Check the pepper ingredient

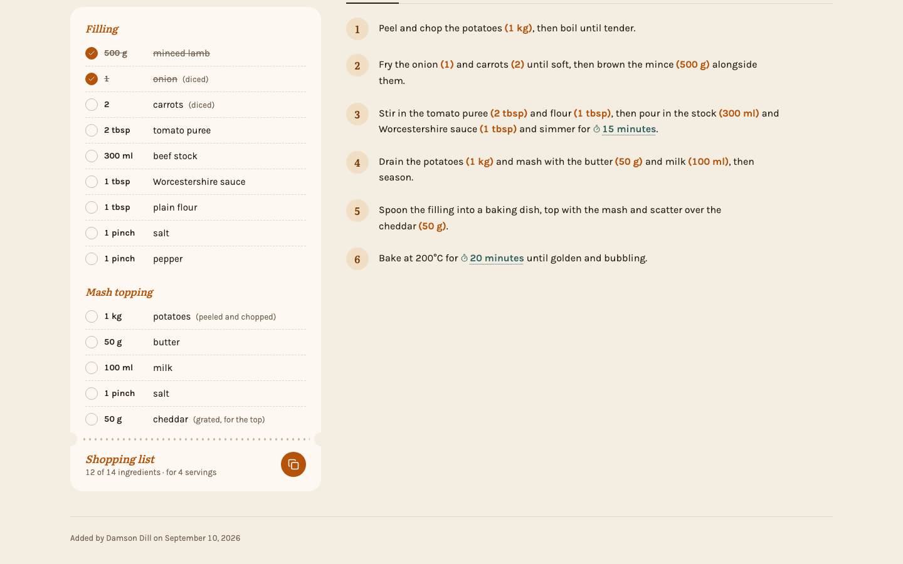point(92,259)
